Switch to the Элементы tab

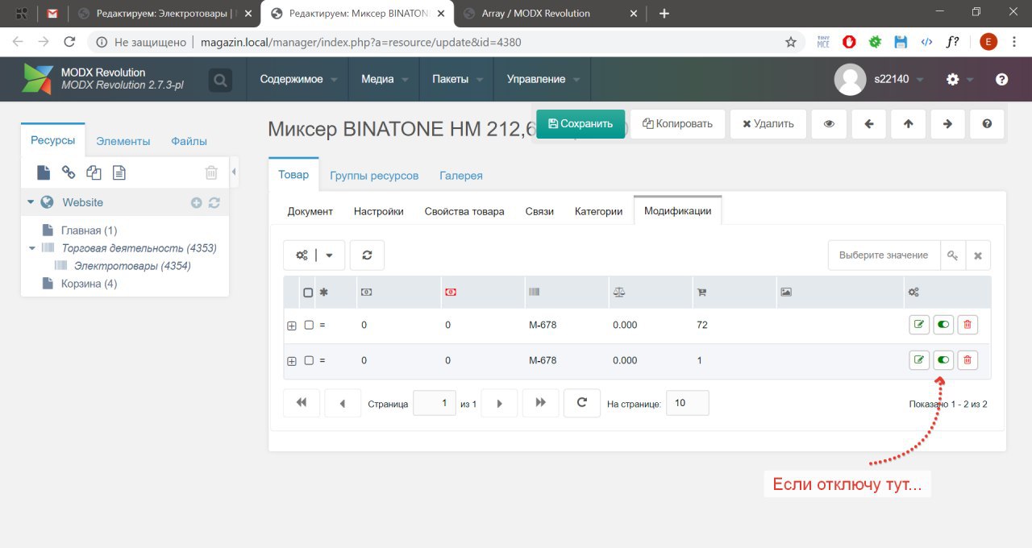tap(123, 141)
